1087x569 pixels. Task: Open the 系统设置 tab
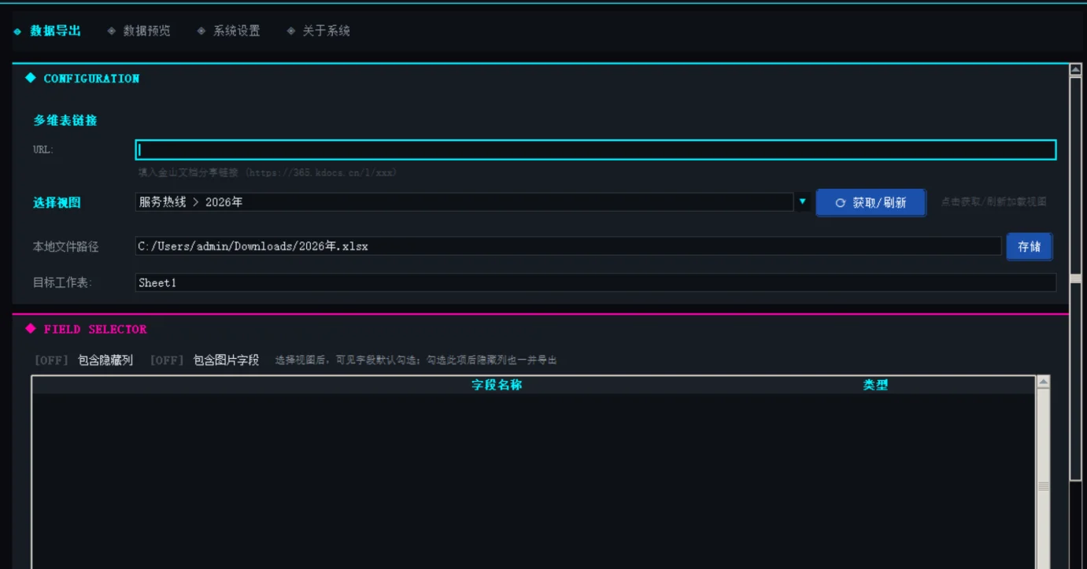tap(229, 31)
